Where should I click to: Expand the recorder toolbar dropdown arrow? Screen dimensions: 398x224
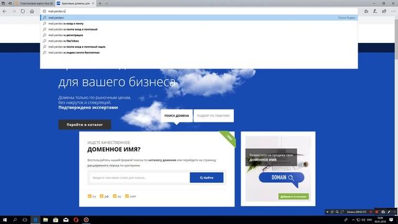pos(328,212)
